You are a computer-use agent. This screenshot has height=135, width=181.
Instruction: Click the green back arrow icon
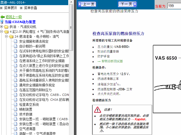(3, 17)
